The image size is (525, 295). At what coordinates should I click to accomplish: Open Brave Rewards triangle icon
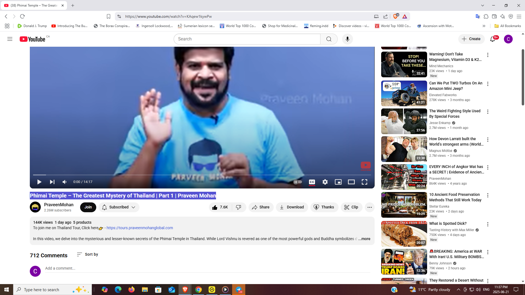point(405,16)
